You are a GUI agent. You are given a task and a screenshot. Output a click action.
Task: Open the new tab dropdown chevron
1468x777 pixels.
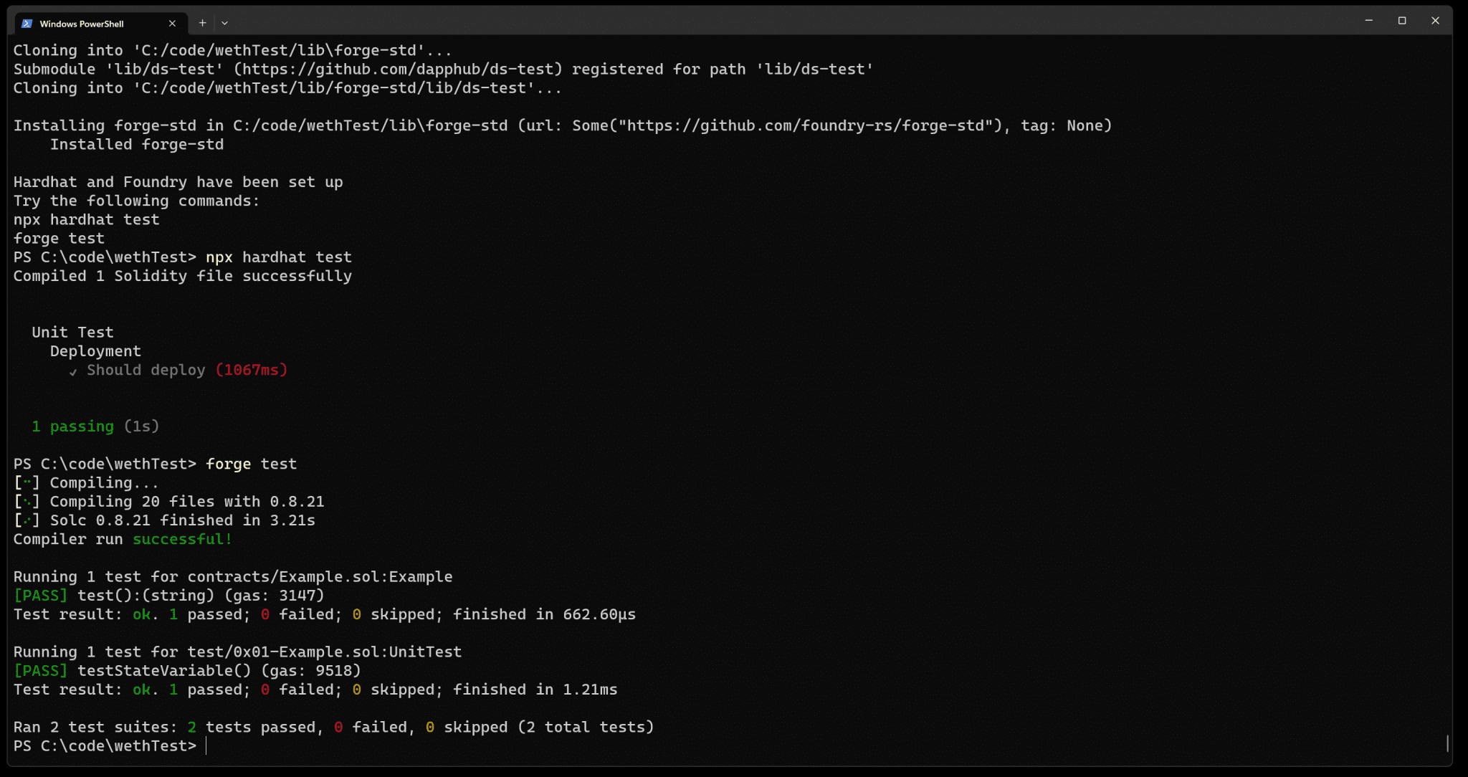click(x=224, y=23)
